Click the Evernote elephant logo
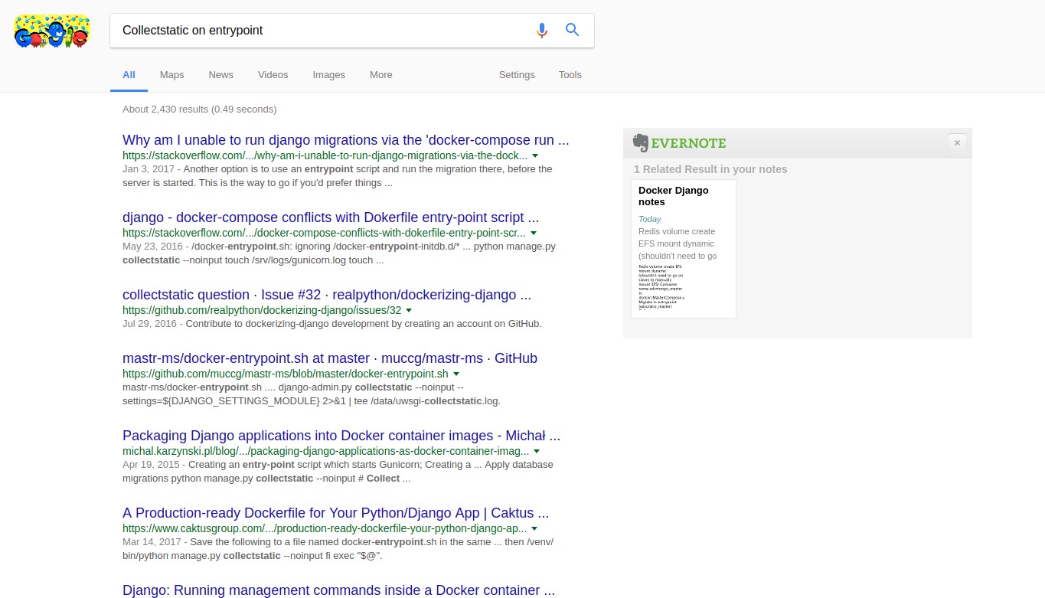The height and width of the screenshot is (598, 1045). (641, 142)
